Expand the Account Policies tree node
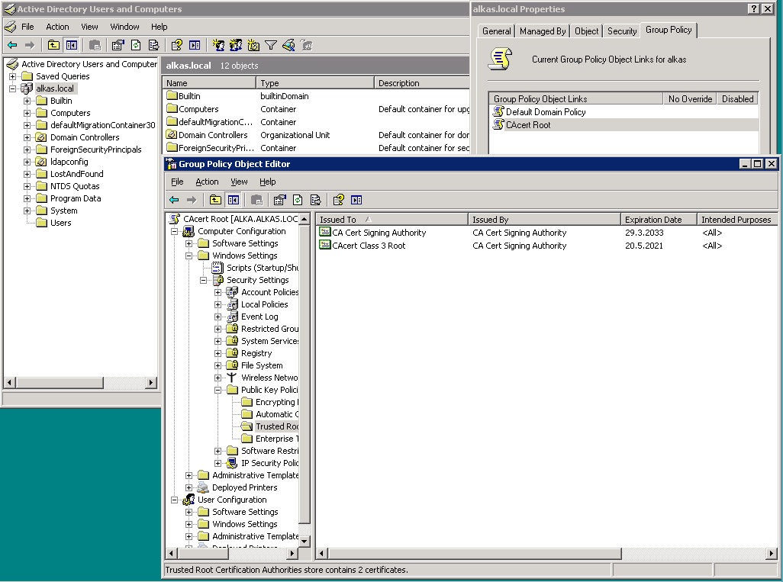Screen dimensions: 783x582 click(x=218, y=292)
